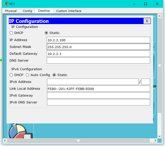Click the Subnet Mask field

coord(98,47)
